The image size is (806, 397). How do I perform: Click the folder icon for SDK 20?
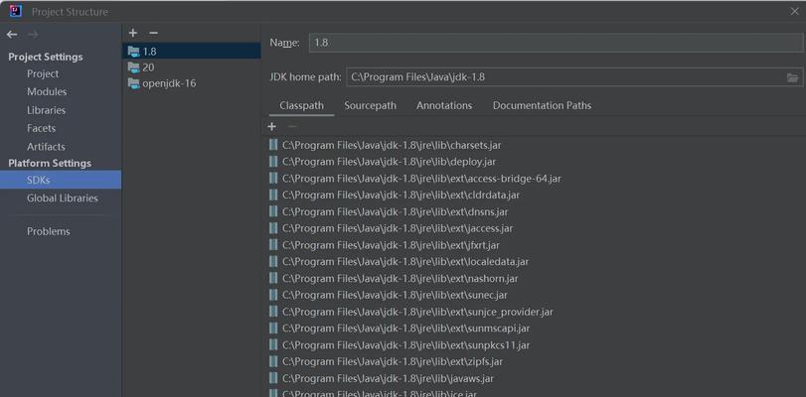point(133,67)
